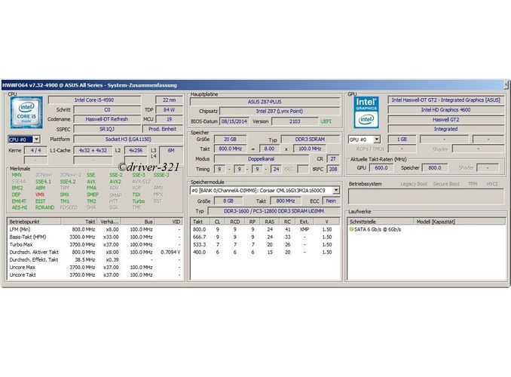Select the 800.0 XMP memory timing row

point(265,229)
